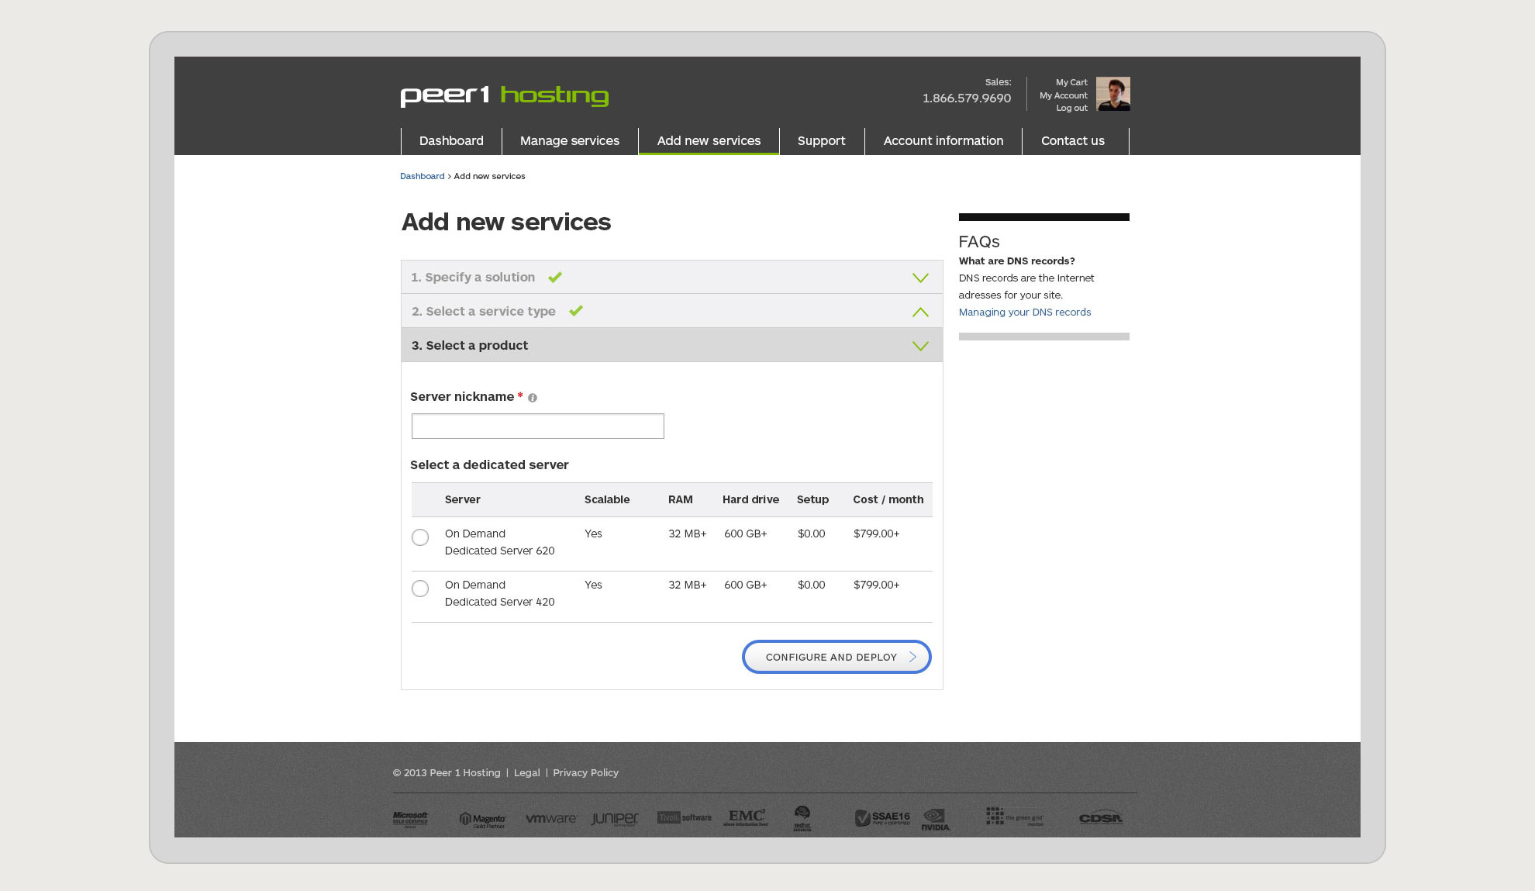Viewport: 1535px width, 891px height.
Task: Click the 'Cost / month' column header
Action: pyautogui.click(x=888, y=499)
